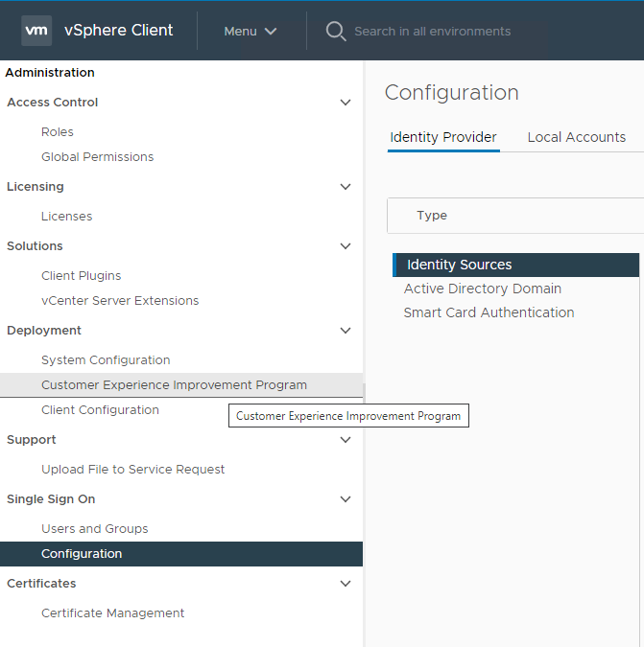644x647 pixels.
Task: Click the vm logo icon
Action: pos(36,31)
